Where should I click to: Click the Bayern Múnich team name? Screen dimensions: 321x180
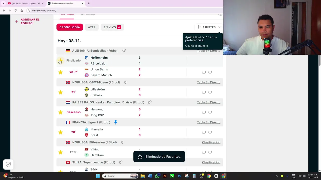tap(101, 75)
